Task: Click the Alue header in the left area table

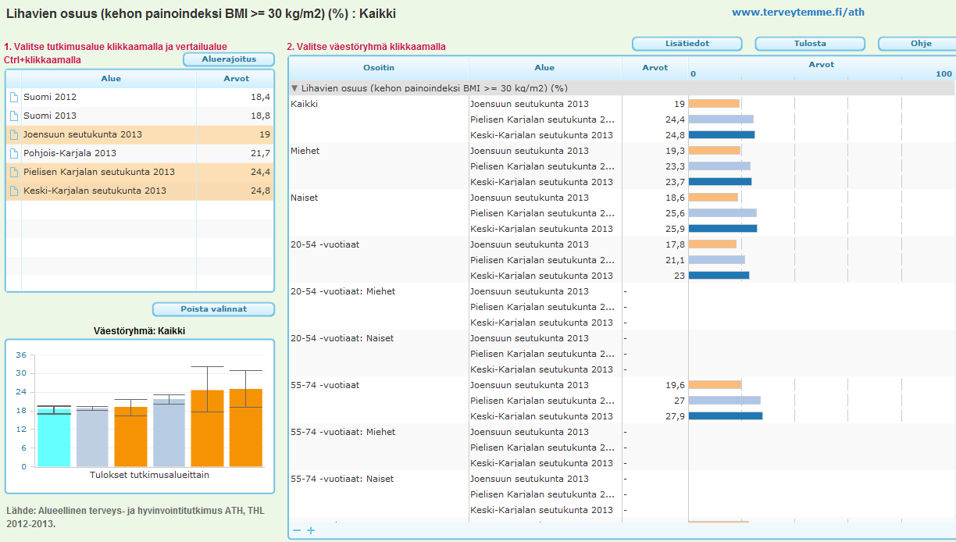Action: 111,79
